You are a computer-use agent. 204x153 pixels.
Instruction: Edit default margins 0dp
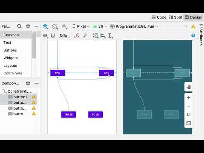[63, 36]
